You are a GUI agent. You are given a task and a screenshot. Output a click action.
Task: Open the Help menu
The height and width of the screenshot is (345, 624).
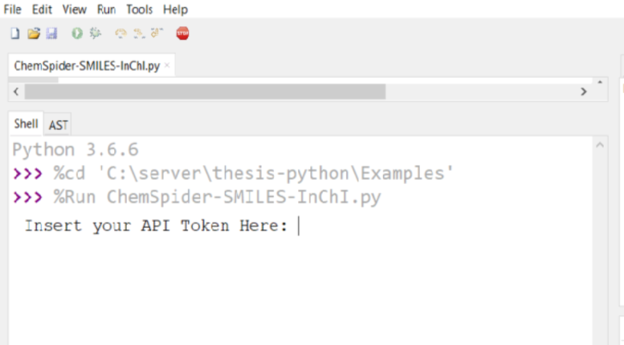click(175, 10)
